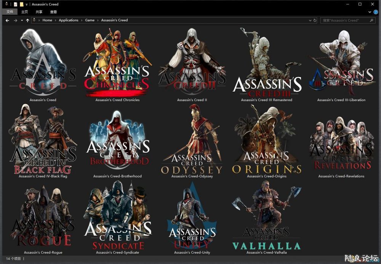
Task: Expand the recent locations dropdown arrow
Action: (x=22, y=20)
